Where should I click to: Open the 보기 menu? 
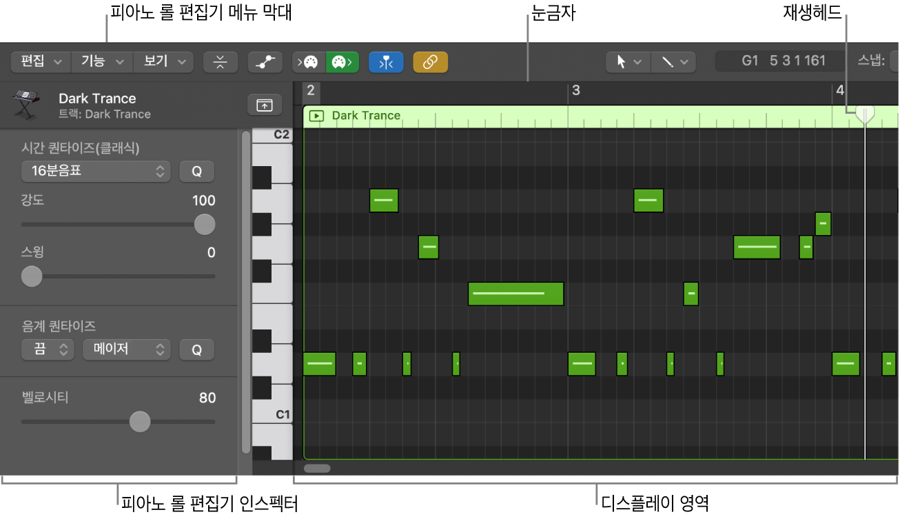click(163, 61)
